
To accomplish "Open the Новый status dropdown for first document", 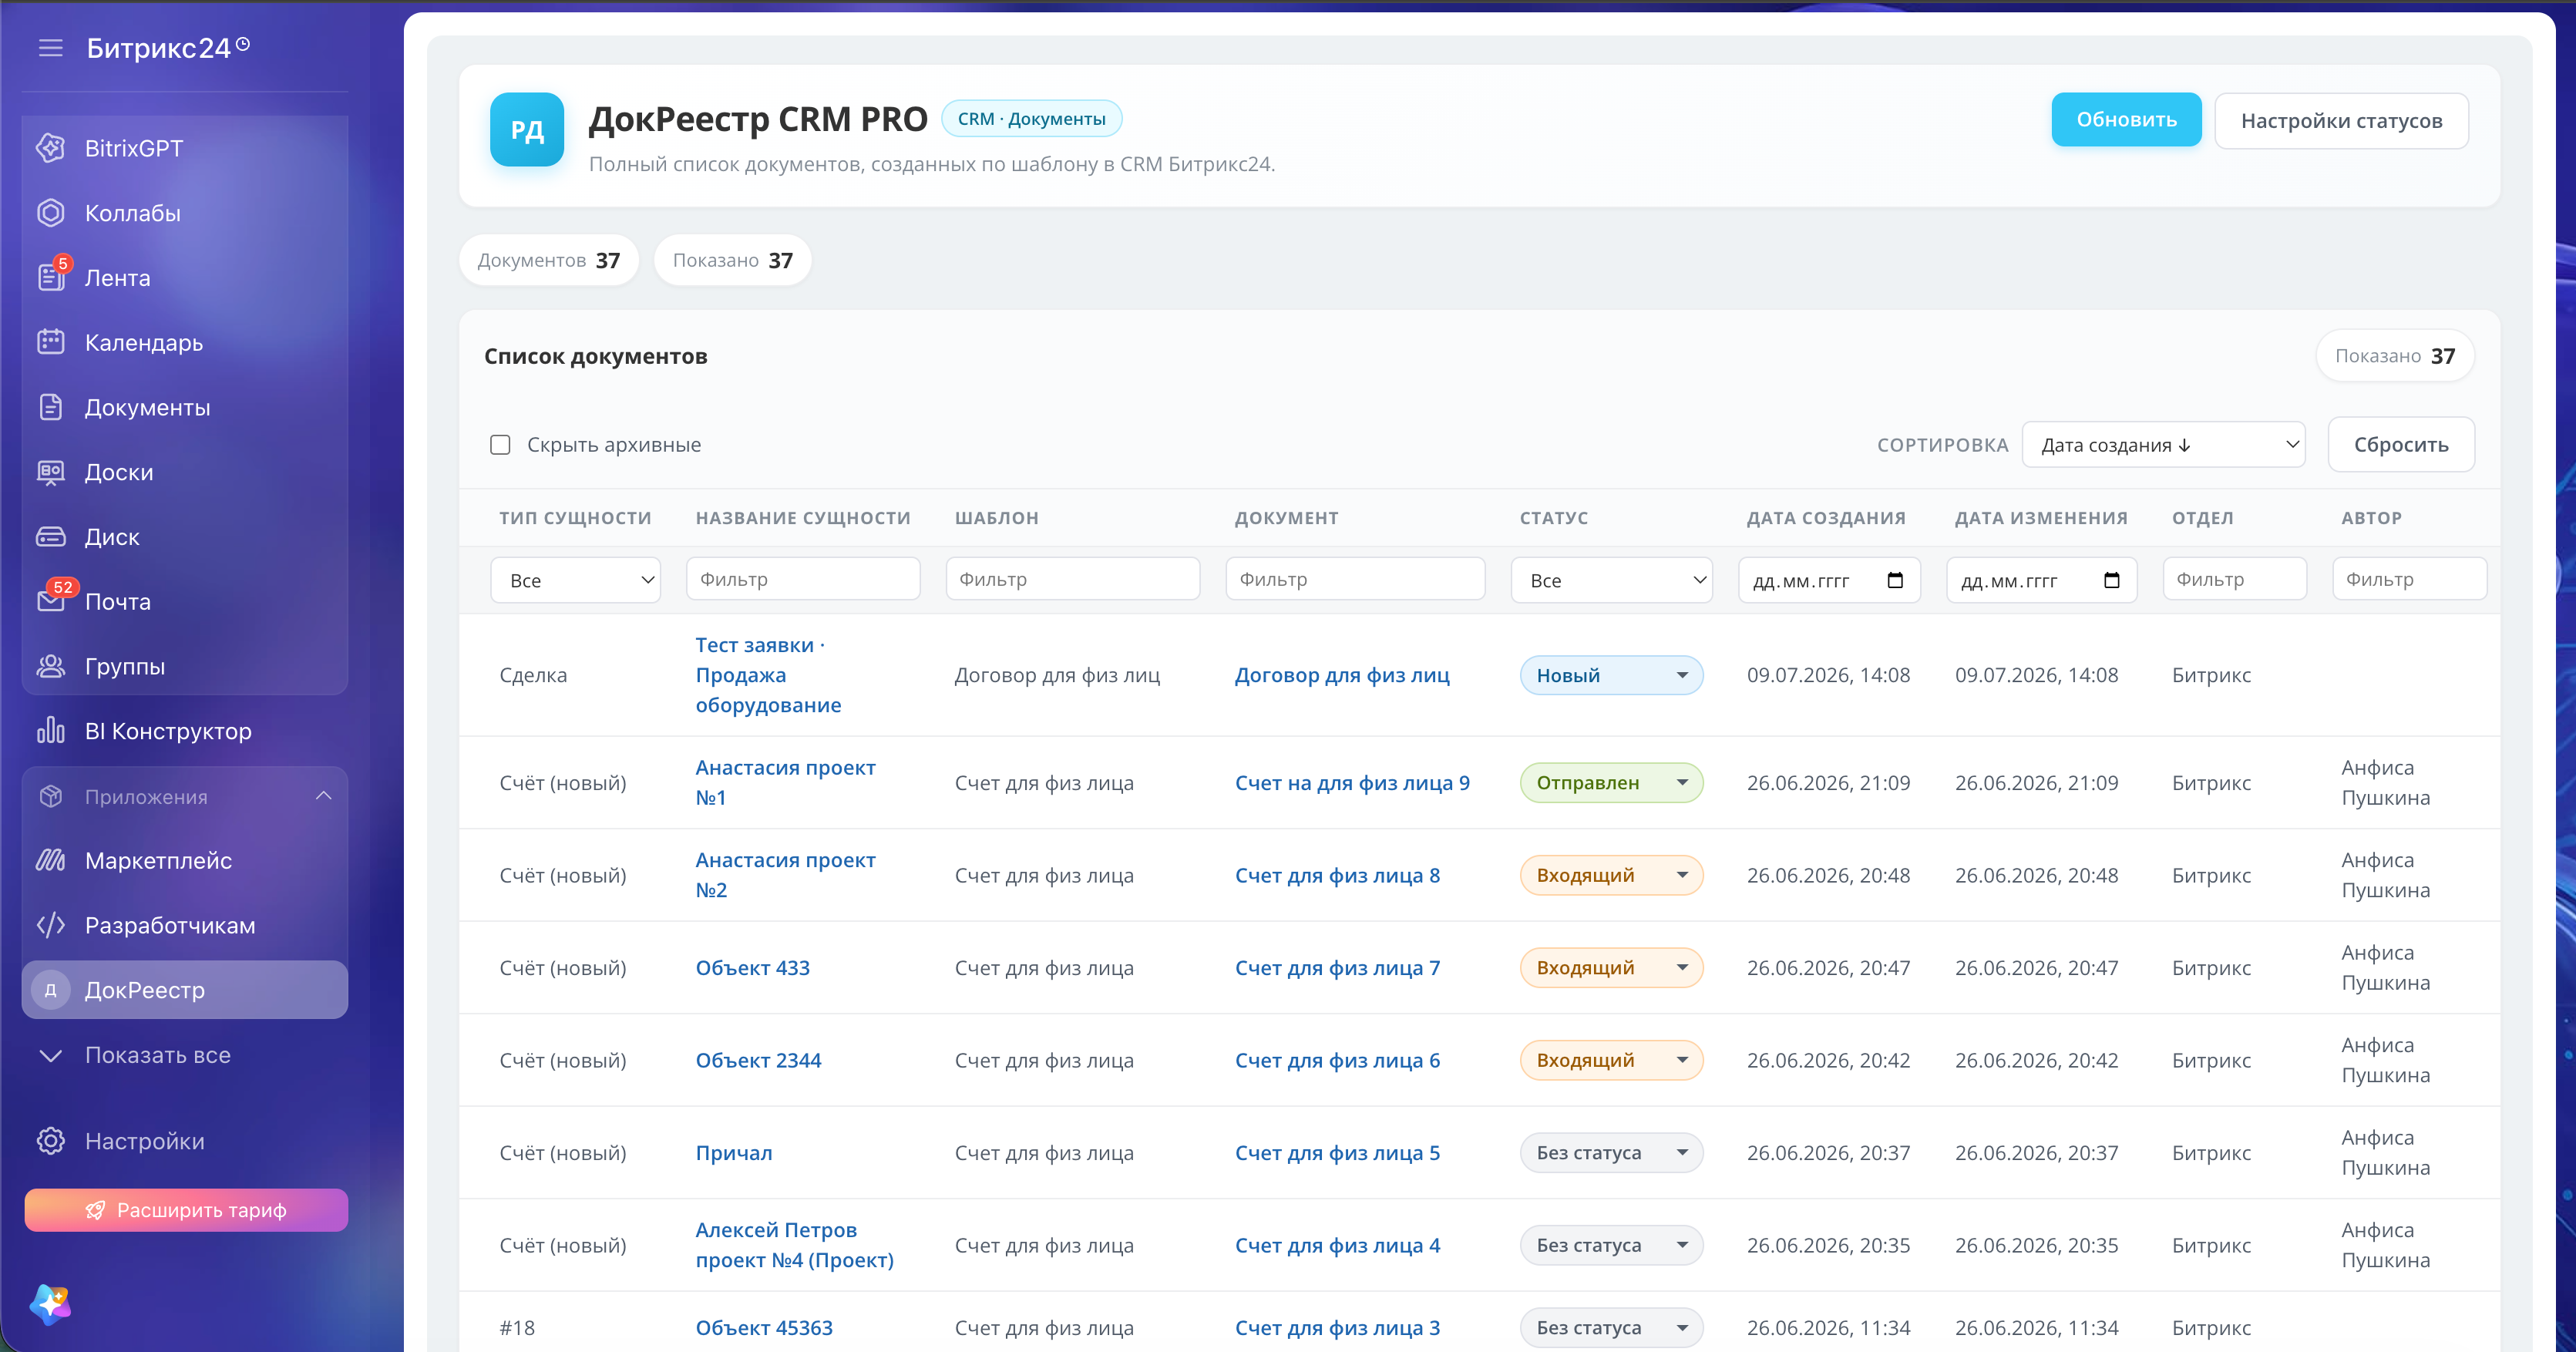I will (1611, 675).
